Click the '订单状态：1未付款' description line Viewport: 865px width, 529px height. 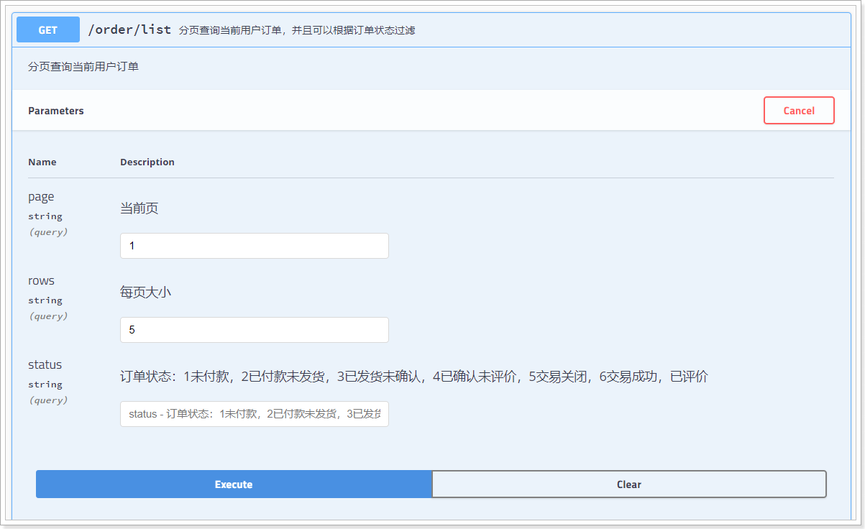(414, 377)
